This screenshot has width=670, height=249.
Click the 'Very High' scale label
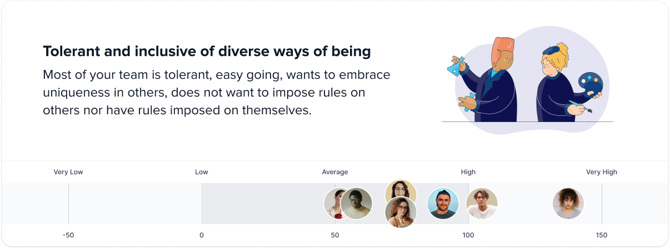coord(602,172)
